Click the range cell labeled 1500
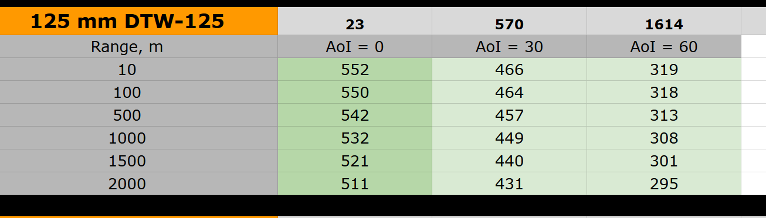766x218 pixels. pyautogui.click(x=138, y=161)
